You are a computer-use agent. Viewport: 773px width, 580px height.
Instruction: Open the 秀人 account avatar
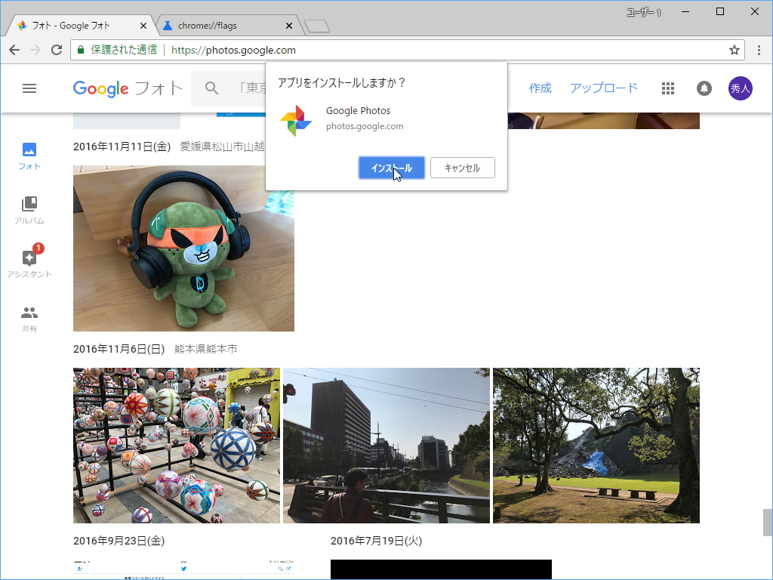point(740,88)
